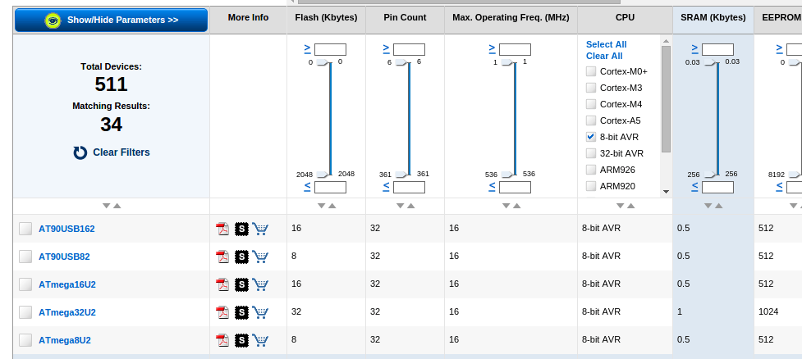The image size is (802, 359).
Task: Click the shopping cart for ATmega16U2
Action: (x=260, y=284)
